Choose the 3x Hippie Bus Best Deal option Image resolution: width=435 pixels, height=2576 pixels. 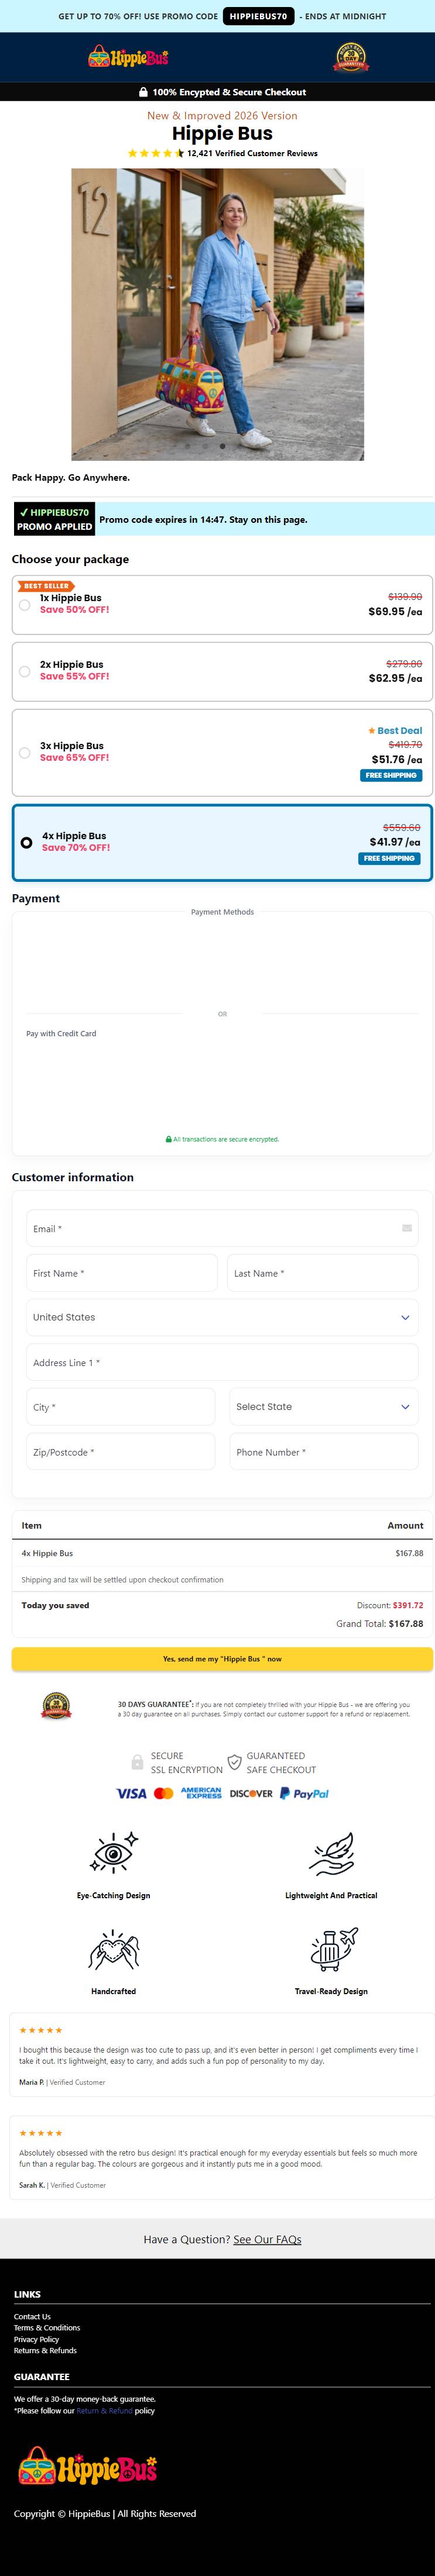222,753
